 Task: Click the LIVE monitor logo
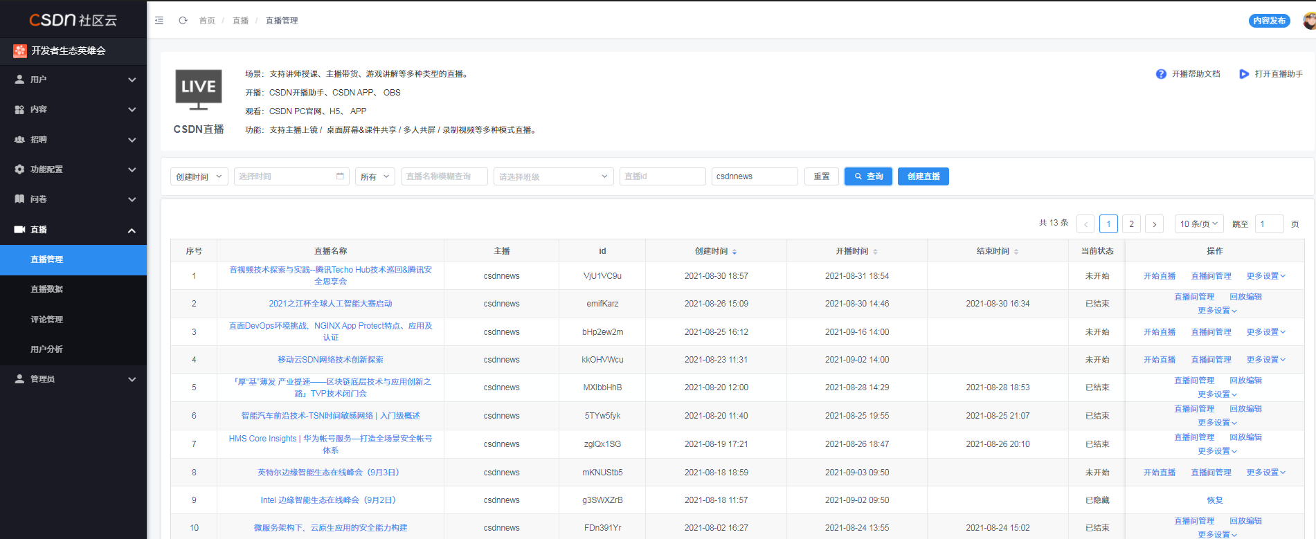click(x=199, y=90)
